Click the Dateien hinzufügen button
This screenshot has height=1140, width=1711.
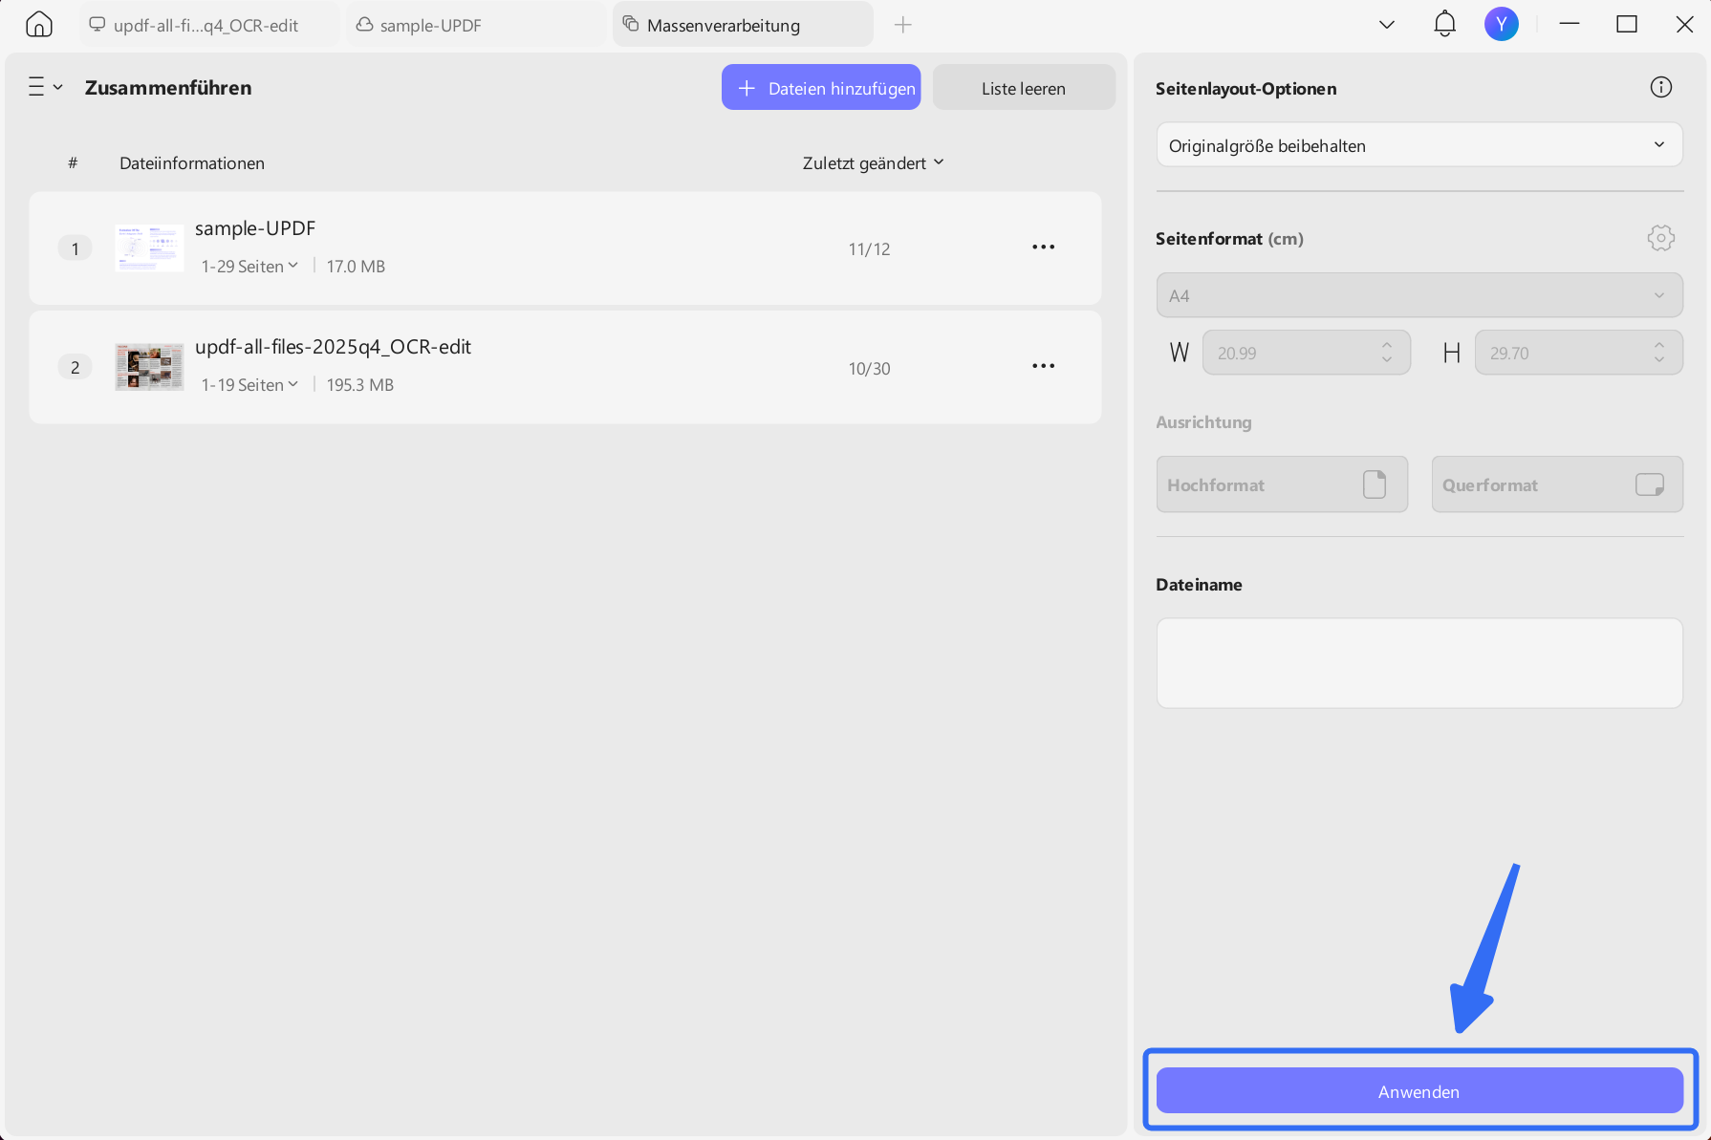coord(820,87)
